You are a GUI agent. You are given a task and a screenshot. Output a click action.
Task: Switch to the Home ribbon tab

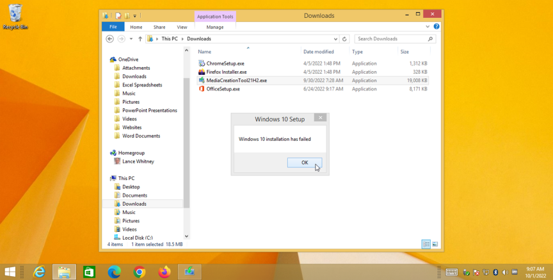tap(136, 27)
